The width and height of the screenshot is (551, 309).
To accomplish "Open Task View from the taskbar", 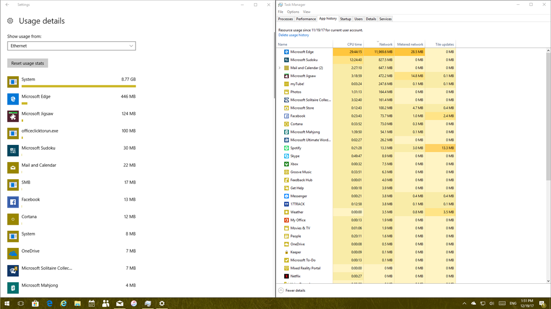I will pos(21,304).
